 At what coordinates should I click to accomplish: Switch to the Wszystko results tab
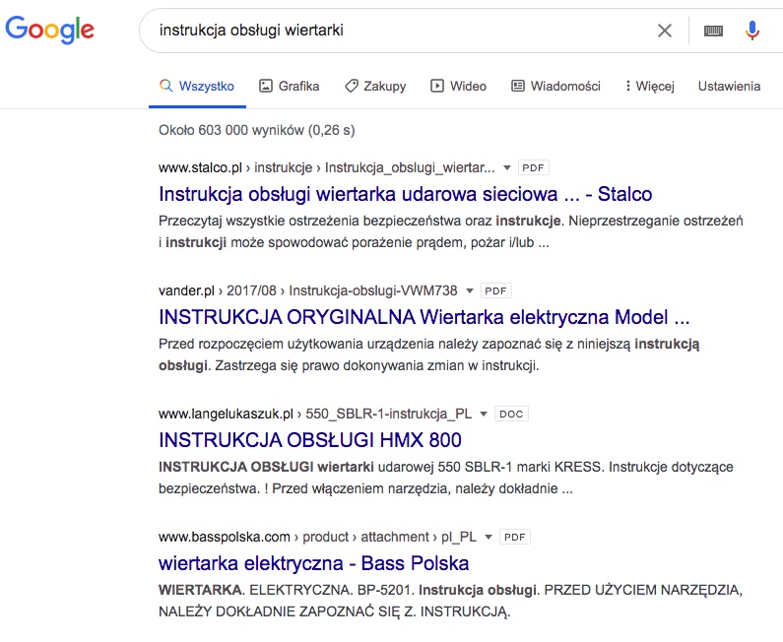pos(197,86)
